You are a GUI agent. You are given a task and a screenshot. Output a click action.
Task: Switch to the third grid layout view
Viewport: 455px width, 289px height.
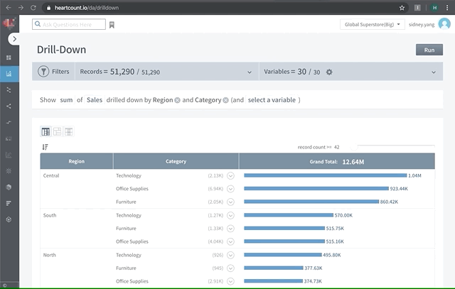coord(69,131)
